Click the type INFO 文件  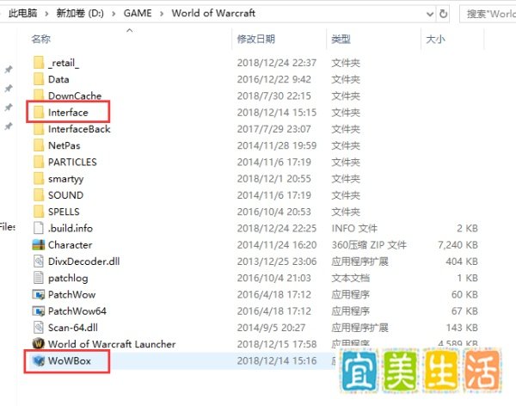pos(354,228)
